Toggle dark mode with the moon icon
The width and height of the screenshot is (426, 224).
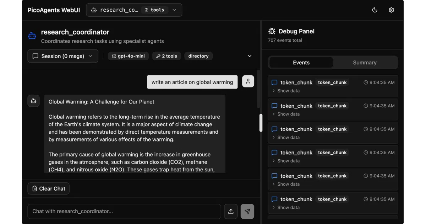pos(375,10)
